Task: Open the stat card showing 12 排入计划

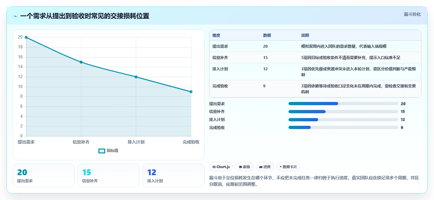Action: pos(174,175)
